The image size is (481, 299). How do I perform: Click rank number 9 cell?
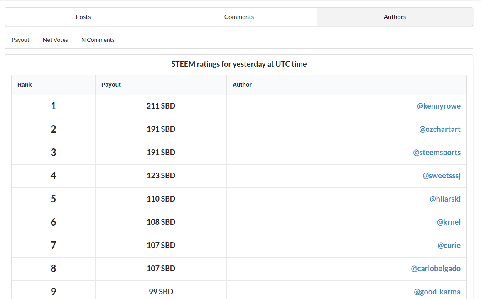54,290
